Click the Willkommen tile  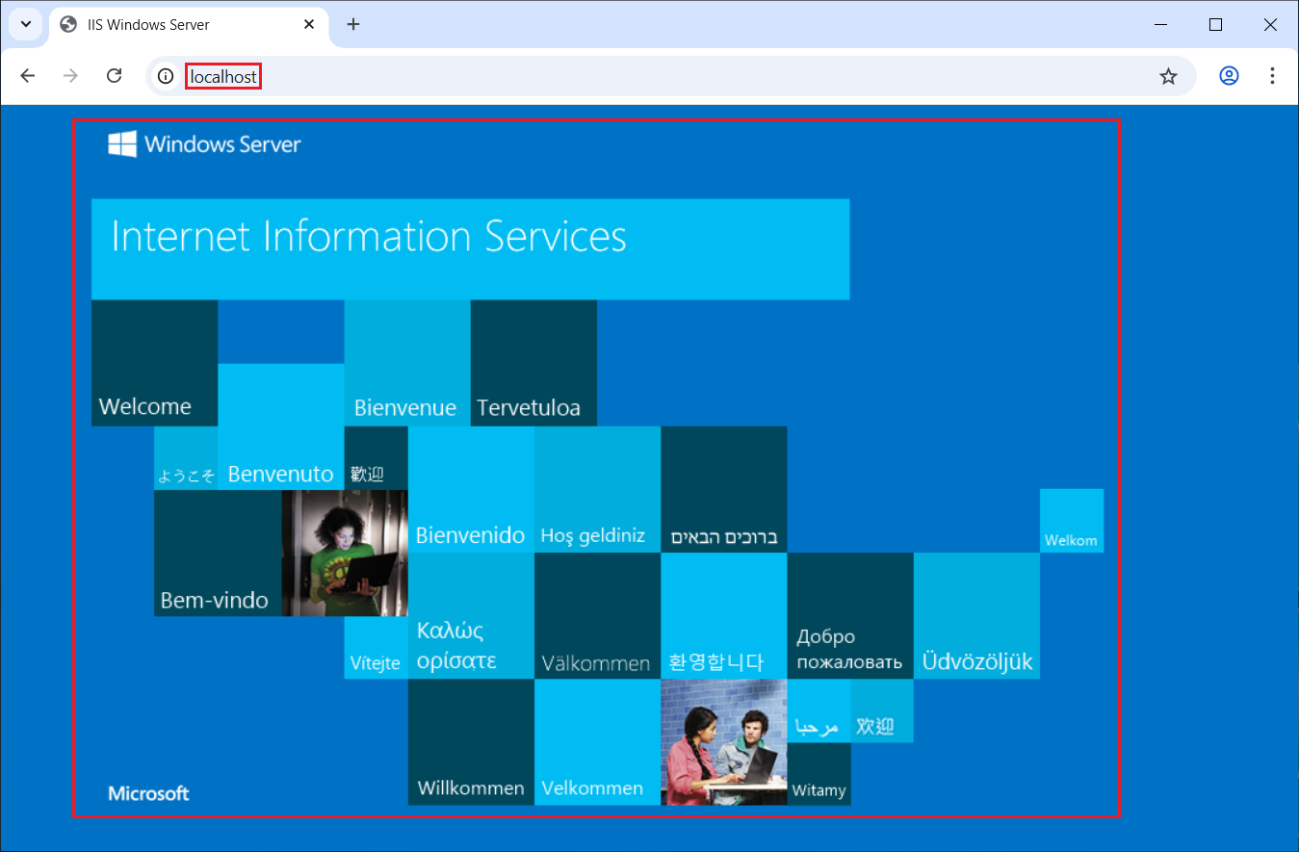(471, 741)
